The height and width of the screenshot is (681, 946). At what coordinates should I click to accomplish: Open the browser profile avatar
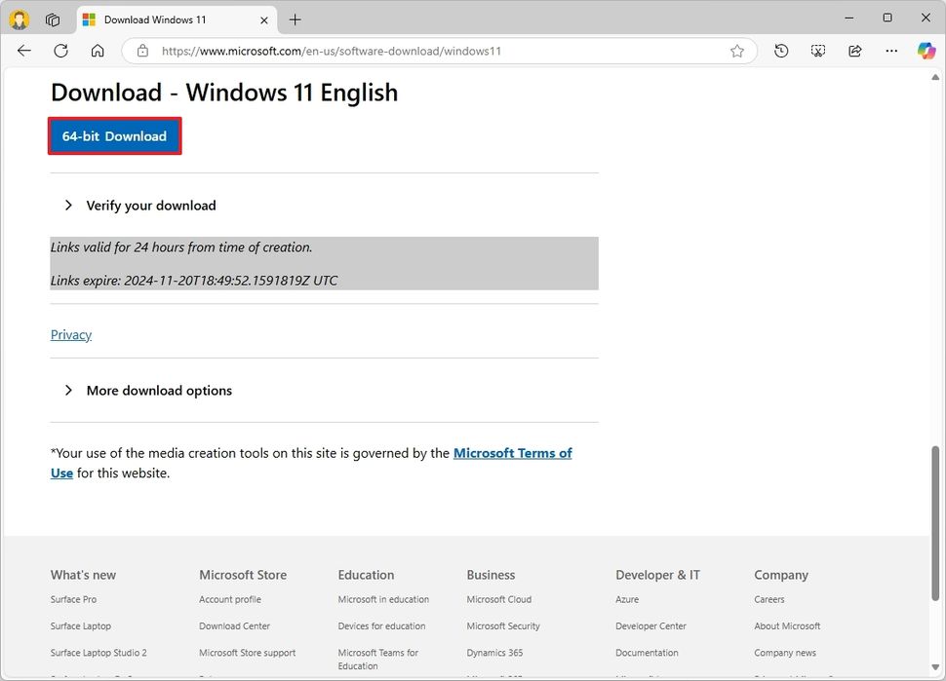coord(18,19)
